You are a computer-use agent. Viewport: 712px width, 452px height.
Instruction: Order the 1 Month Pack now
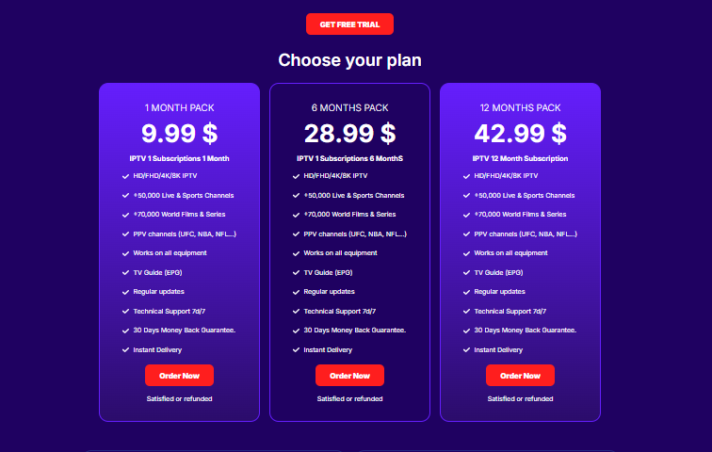[179, 376]
